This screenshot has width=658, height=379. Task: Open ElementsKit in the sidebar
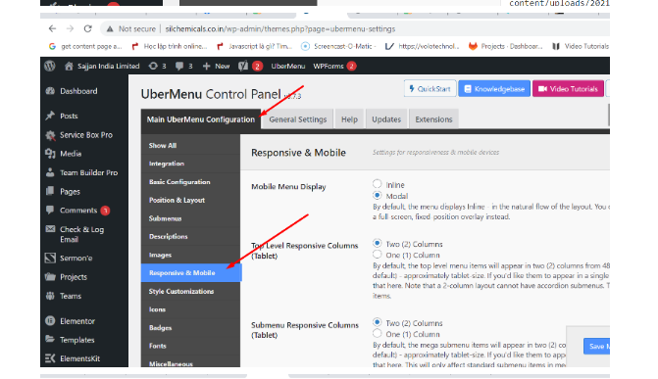(x=79, y=358)
